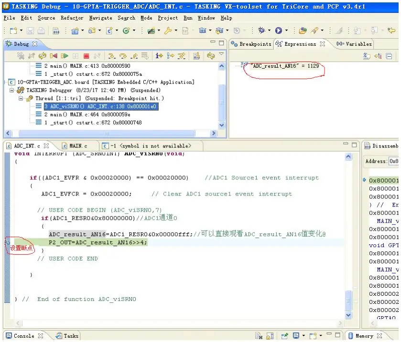Click the Address input field in Disassembly
This screenshot has width=401, height=342.
pyautogui.click(x=394, y=161)
